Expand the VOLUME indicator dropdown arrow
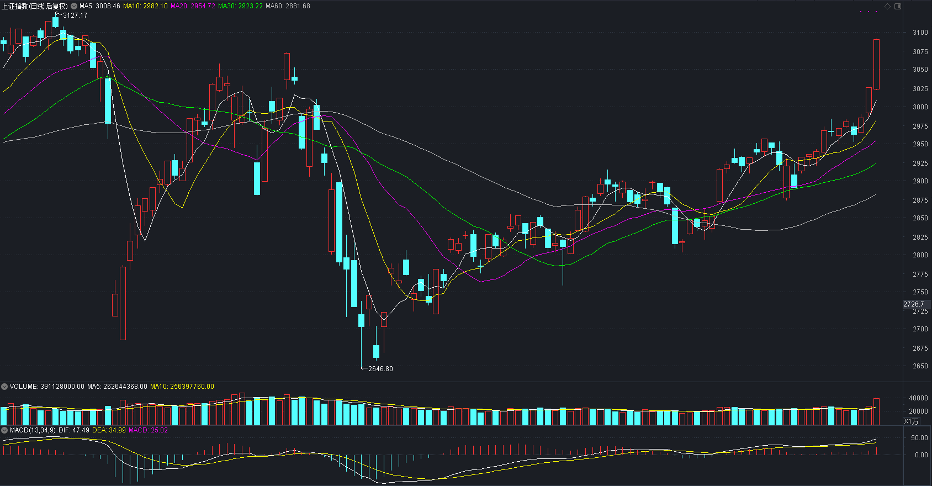The height and width of the screenshot is (486, 932). [x=4, y=387]
